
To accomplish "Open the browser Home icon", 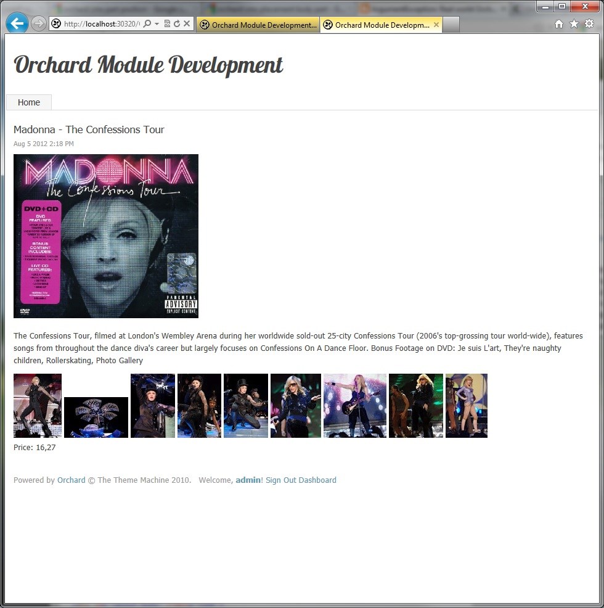I will pos(559,24).
